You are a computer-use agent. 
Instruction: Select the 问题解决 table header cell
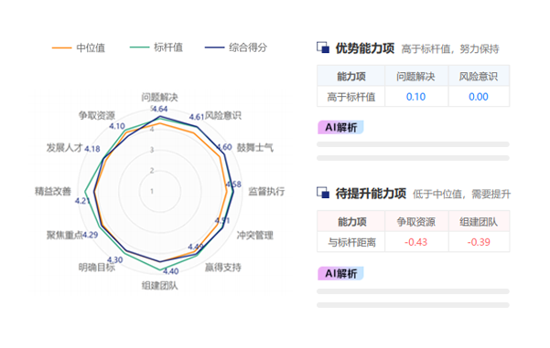pyautogui.click(x=416, y=76)
